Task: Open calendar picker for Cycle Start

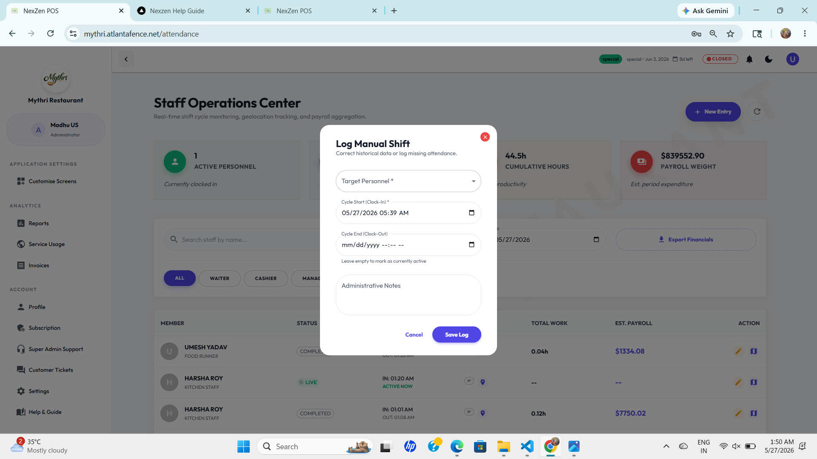Action: click(x=471, y=212)
